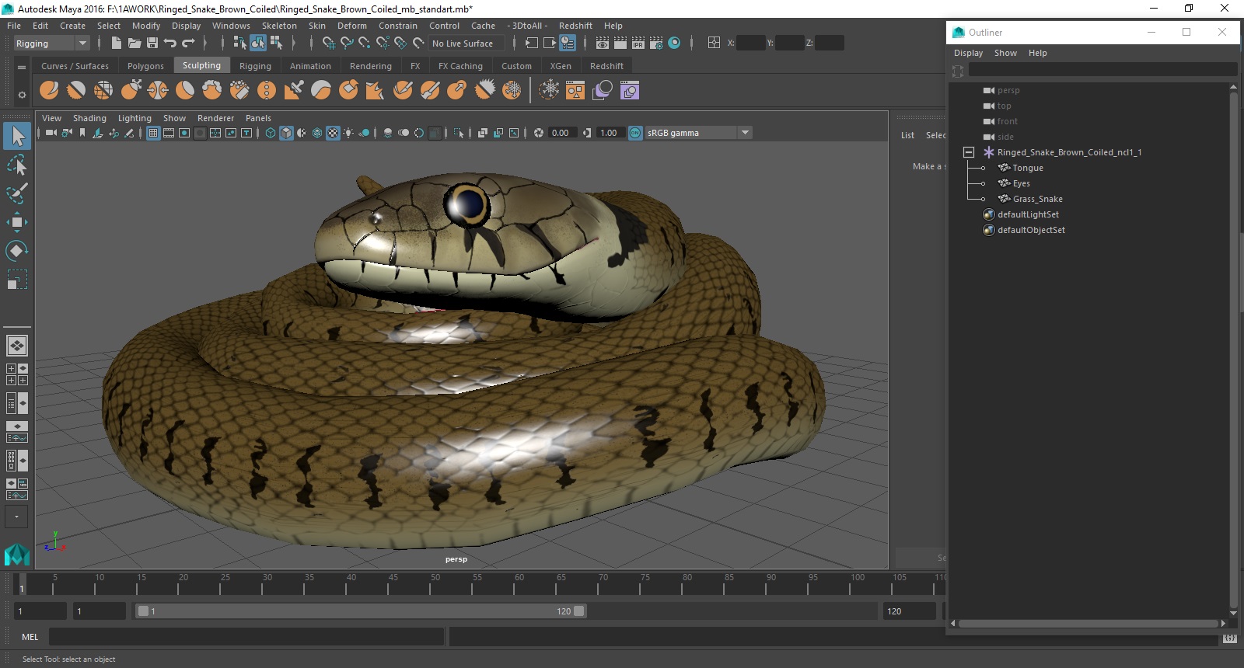The height and width of the screenshot is (668, 1244).
Task: Switch to four view layout
Action: point(17,374)
